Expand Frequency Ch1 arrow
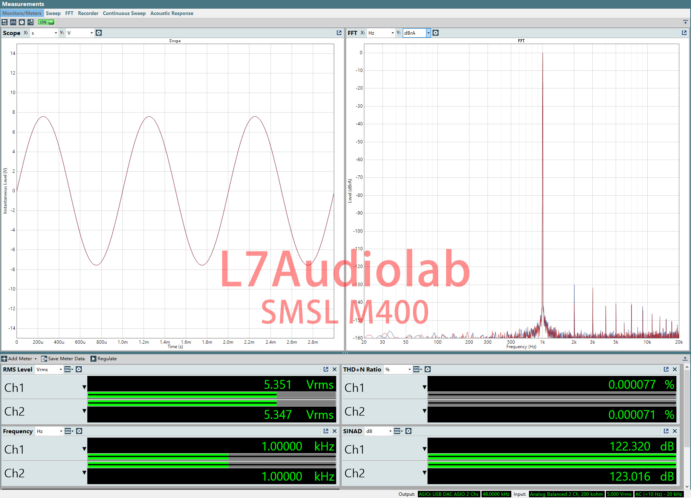This screenshot has height=498, width=691. (84, 449)
